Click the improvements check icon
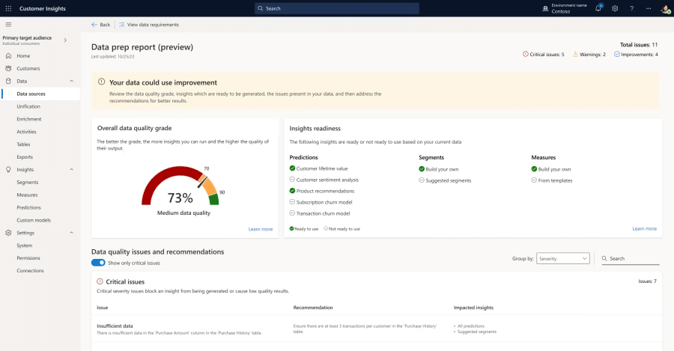 (617, 54)
